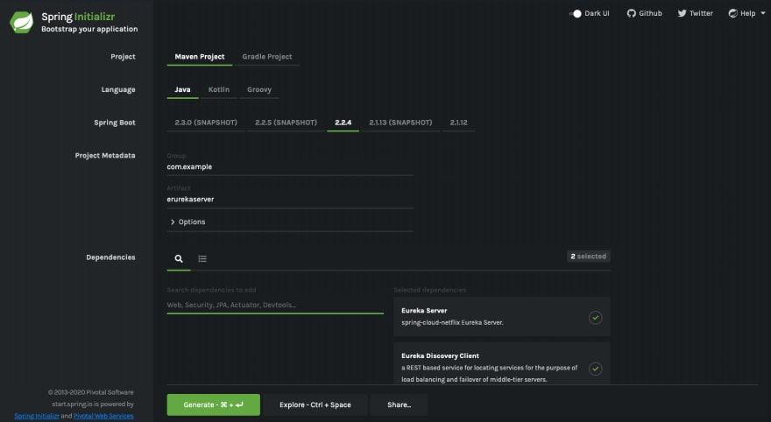This screenshot has width=771, height=422.
Task: Select Spring Boot 2.1.12 version
Action: pyautogui.click(x=459, y=123)
